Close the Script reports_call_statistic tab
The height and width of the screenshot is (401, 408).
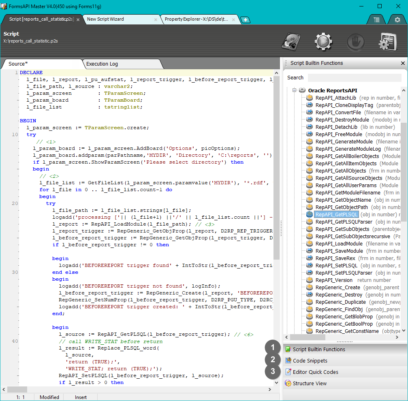pos(78,20)
